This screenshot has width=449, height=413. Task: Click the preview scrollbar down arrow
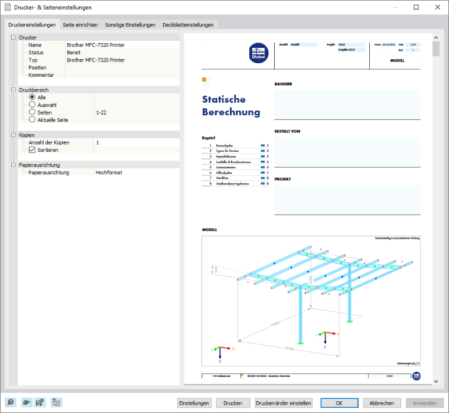pos(436,381)
